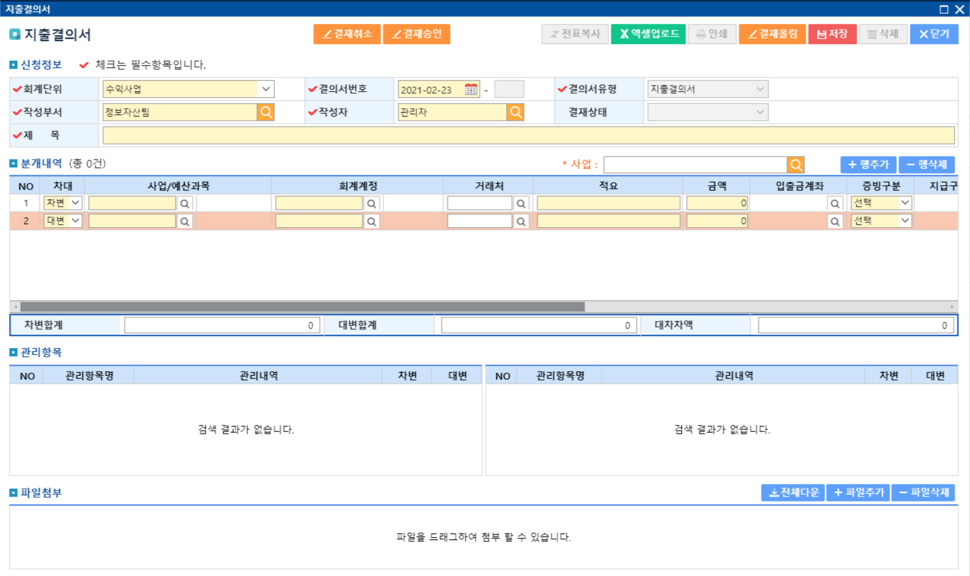Click the 엑셀업로드 button
Screen dimensions: 970x576
(x=648, y=34)
